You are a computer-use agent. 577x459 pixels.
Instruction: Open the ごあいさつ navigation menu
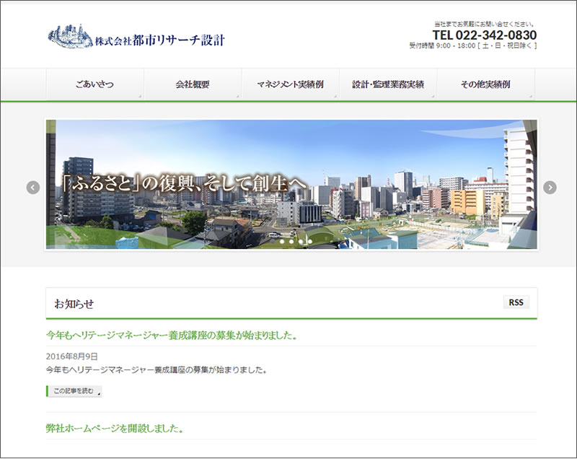pos(97,84)
